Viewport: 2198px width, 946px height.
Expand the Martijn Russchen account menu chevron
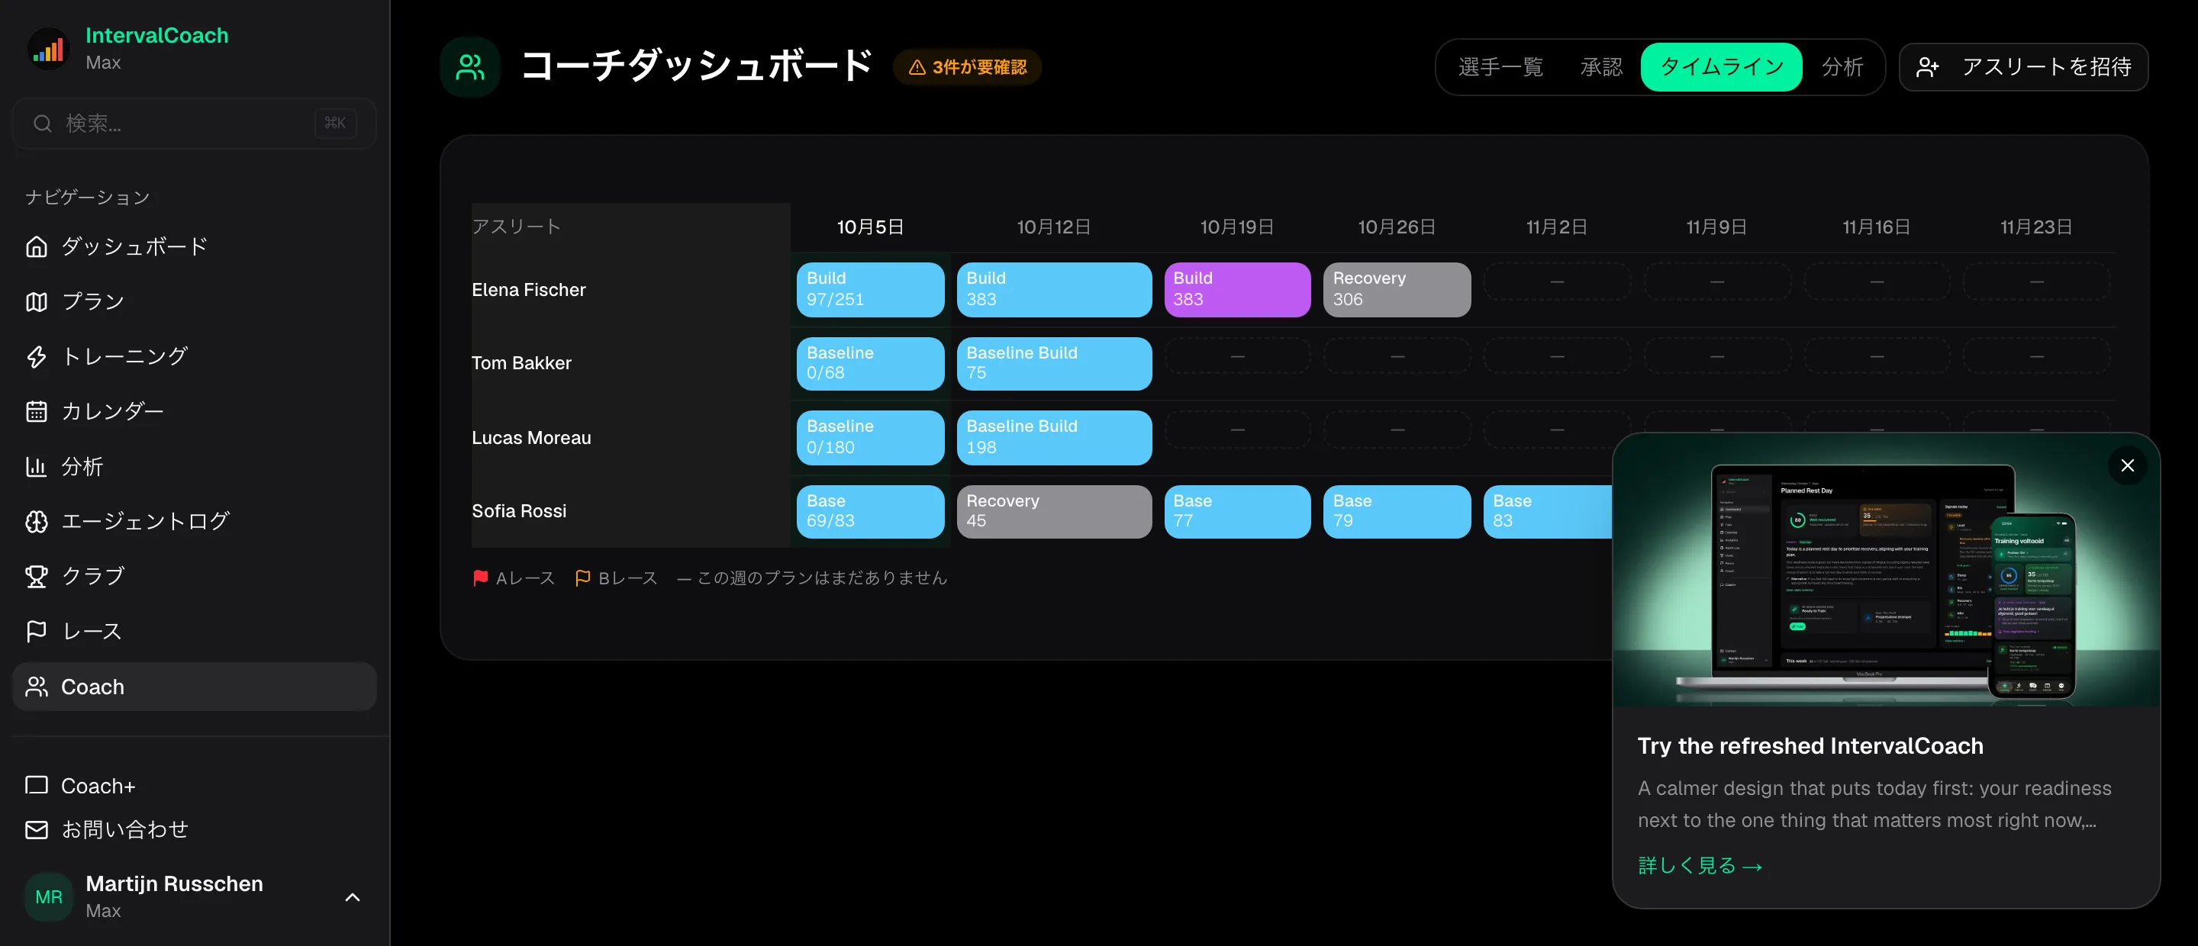point(353,897)
